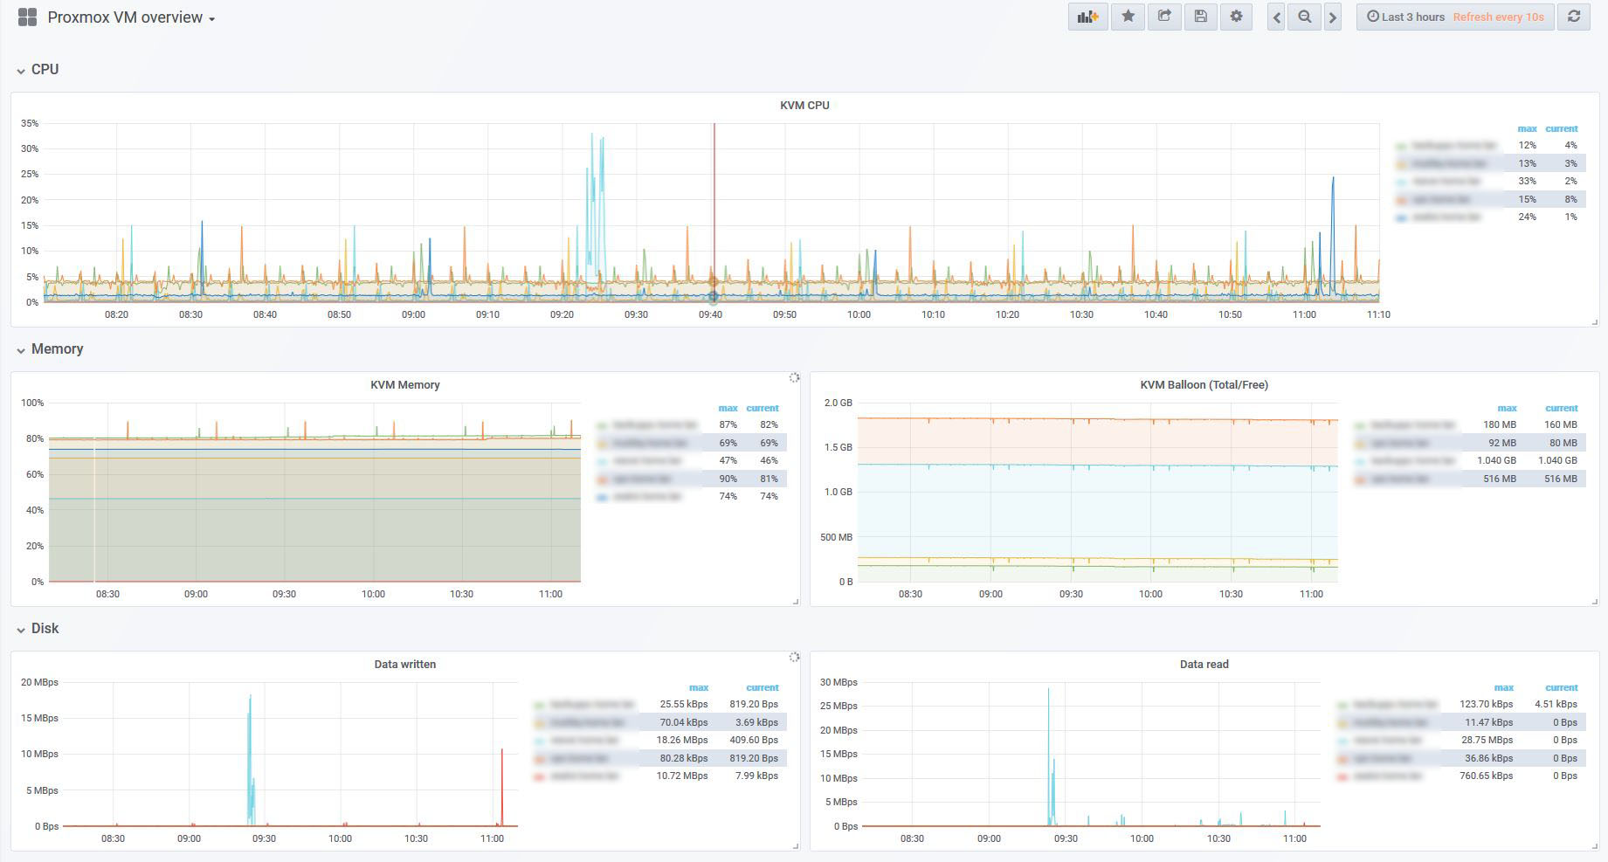Collapse the Disk row
Screen dimensions: 1608x862
coord(38,628)
